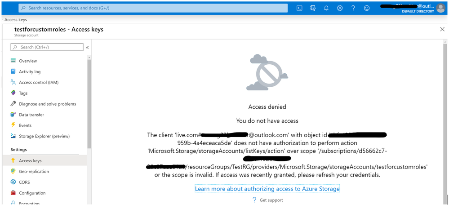Viewport: 449px width, 209px height.
Task: Click search magnifier icon in sidebar search
Action: pyautogui.click(x=15, y=47)
